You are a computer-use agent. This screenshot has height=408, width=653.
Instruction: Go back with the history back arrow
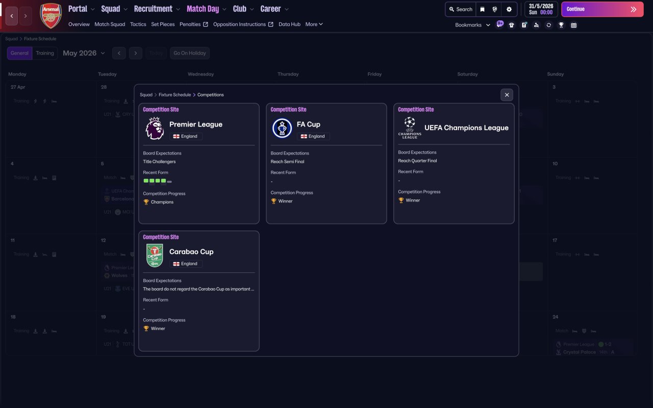12,16
